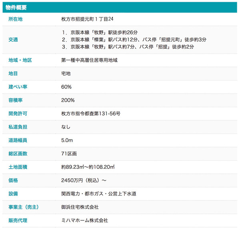Select the third access line, バス停「招提」徒歩約2分
The height and width of the screenshot is (230, 240).
coord(128,47)
